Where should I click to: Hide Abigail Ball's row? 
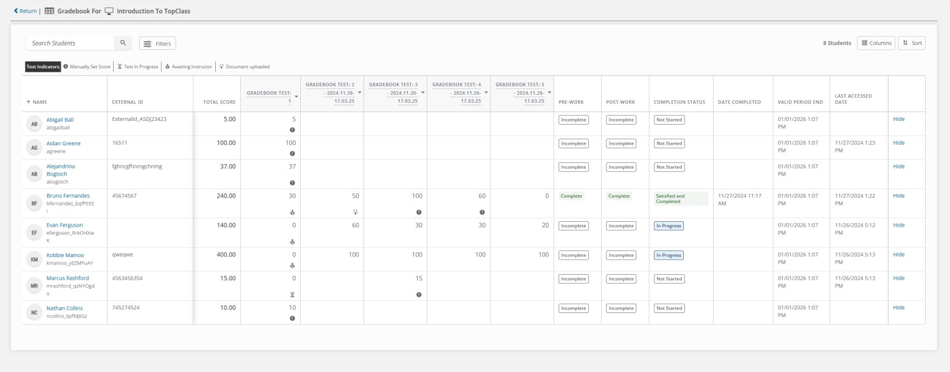pos(899,119)
